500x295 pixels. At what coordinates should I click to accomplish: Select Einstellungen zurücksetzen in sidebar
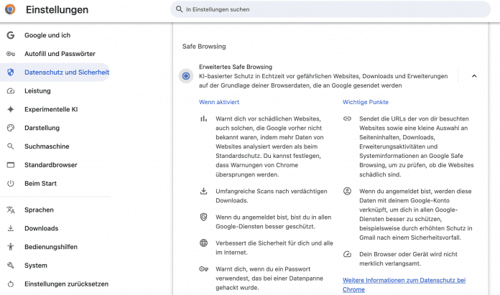click(66, 284)
